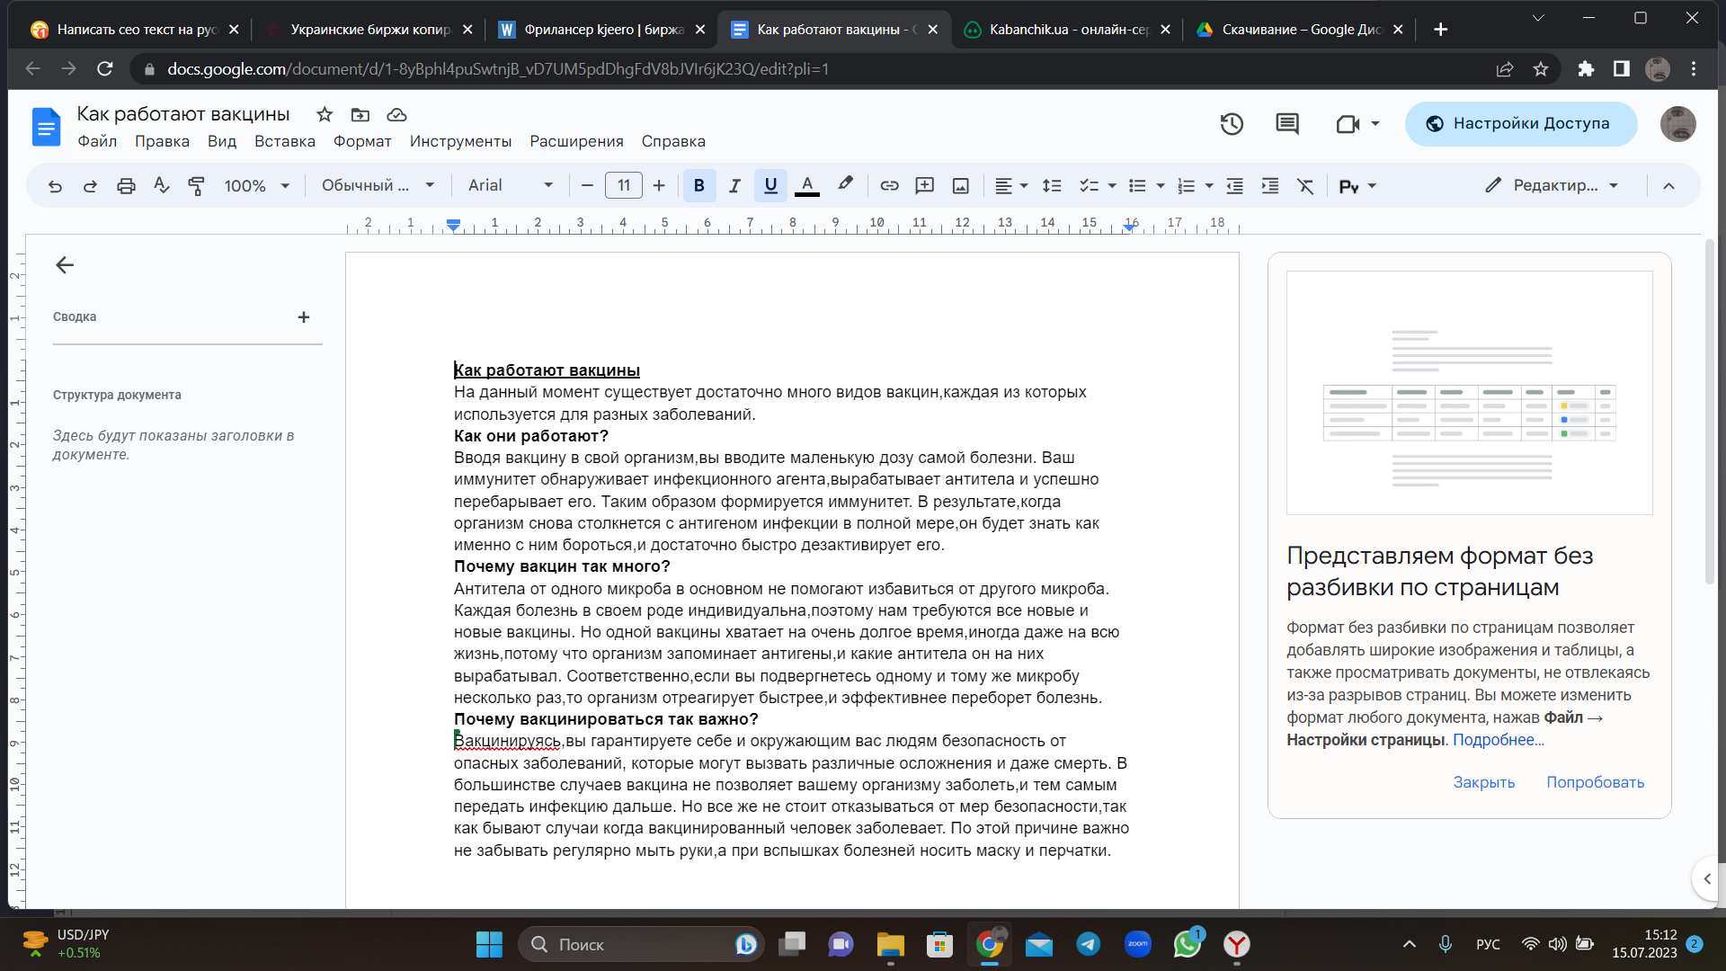Insert a link with the chain icon
Viewport: 1726px width, 971px height.
click(889, 186)
